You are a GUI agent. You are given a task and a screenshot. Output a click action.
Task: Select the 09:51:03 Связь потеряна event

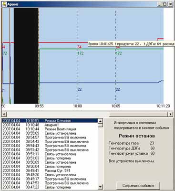tap(50, 158)
